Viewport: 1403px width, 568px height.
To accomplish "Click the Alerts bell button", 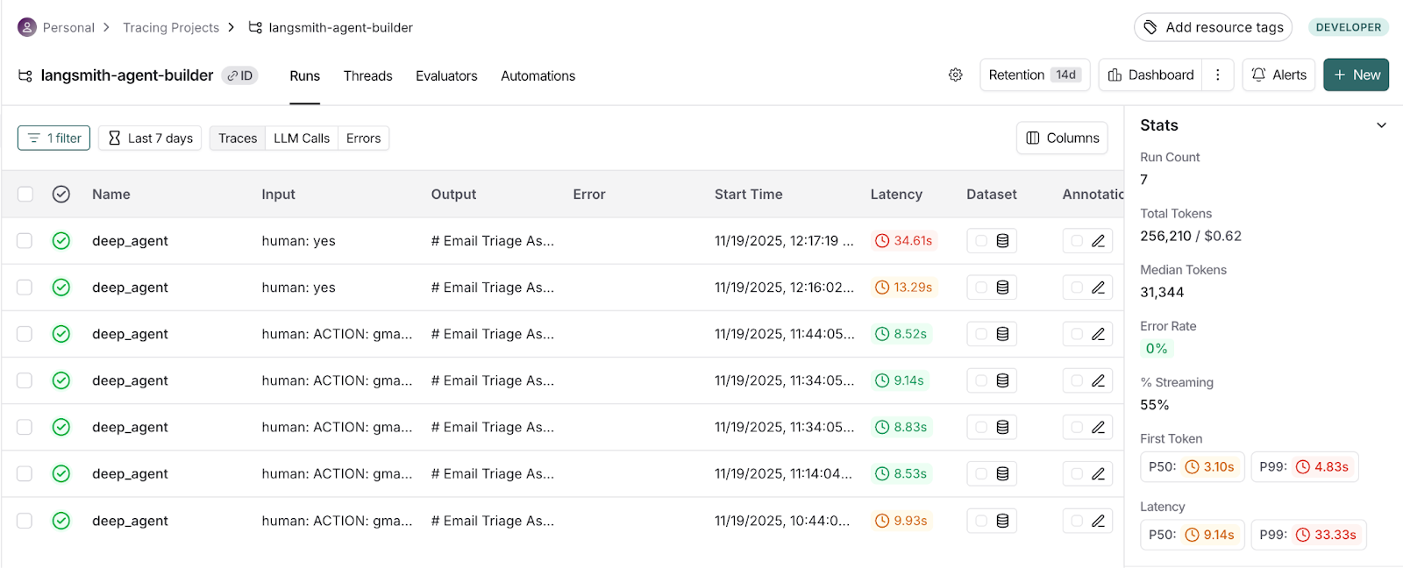I will (x=1278, y=75).
